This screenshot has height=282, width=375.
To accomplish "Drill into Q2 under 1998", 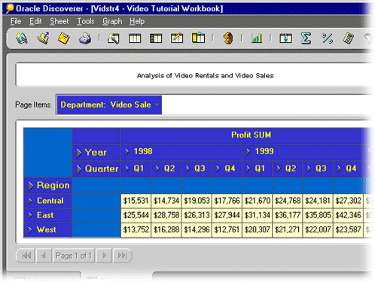I will (157, 168).
